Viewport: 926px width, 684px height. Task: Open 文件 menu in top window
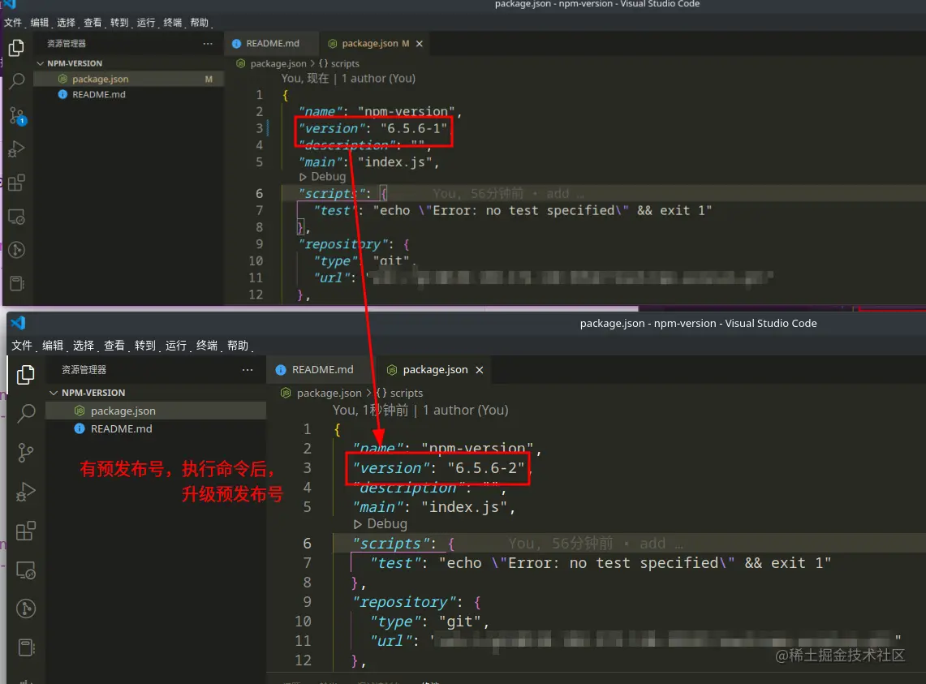[x=13, y=23]
